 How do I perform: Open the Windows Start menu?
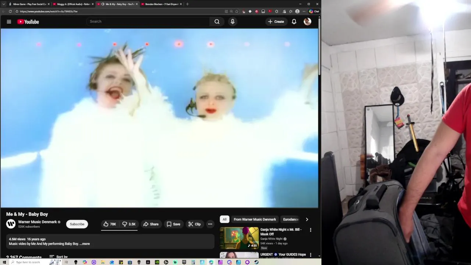click(4, 262)
